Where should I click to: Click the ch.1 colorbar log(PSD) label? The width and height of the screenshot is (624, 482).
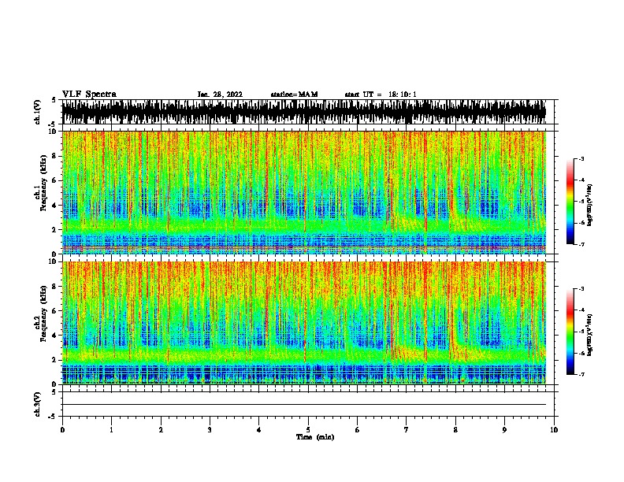pyautogui.click(x=589, y=205)
